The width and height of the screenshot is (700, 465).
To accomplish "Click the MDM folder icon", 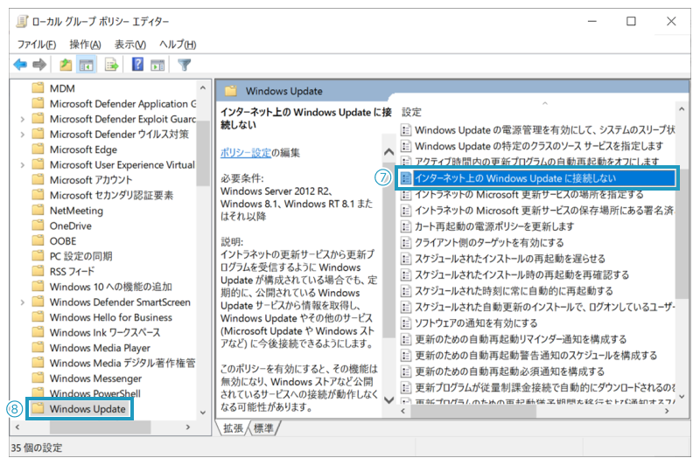I will tap(38, 87).
